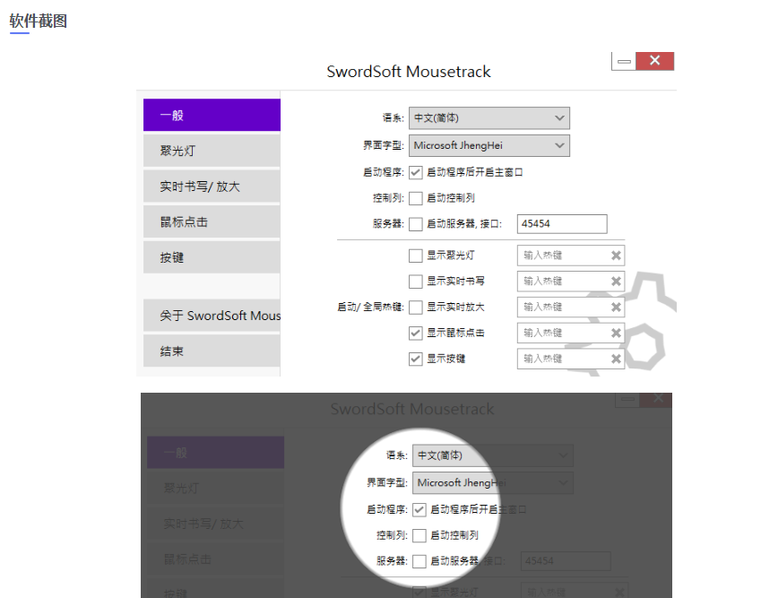Open 鼠标点击 settings in top window
Screen dimensions: 761x598
pos(212,221)
